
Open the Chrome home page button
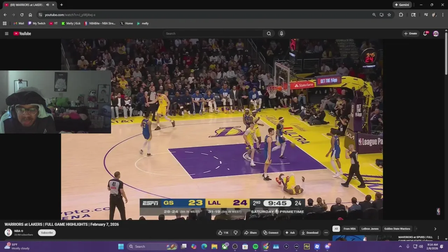click(x=30, y=15)
